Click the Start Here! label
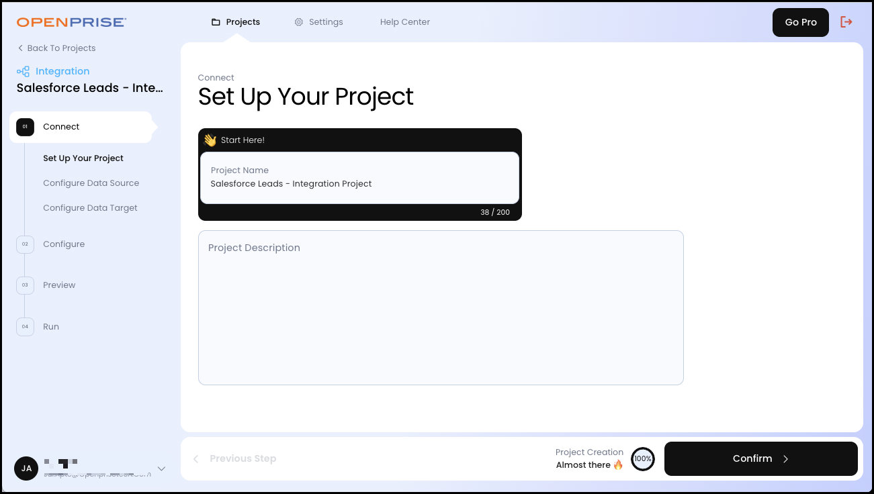Screen dimensions: 874x494 coord(243,140)
